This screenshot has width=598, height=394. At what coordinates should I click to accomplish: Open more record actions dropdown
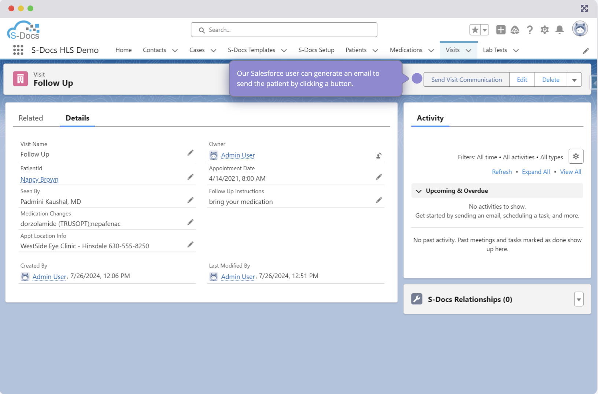pyautogui.click(x=574, y=80)
